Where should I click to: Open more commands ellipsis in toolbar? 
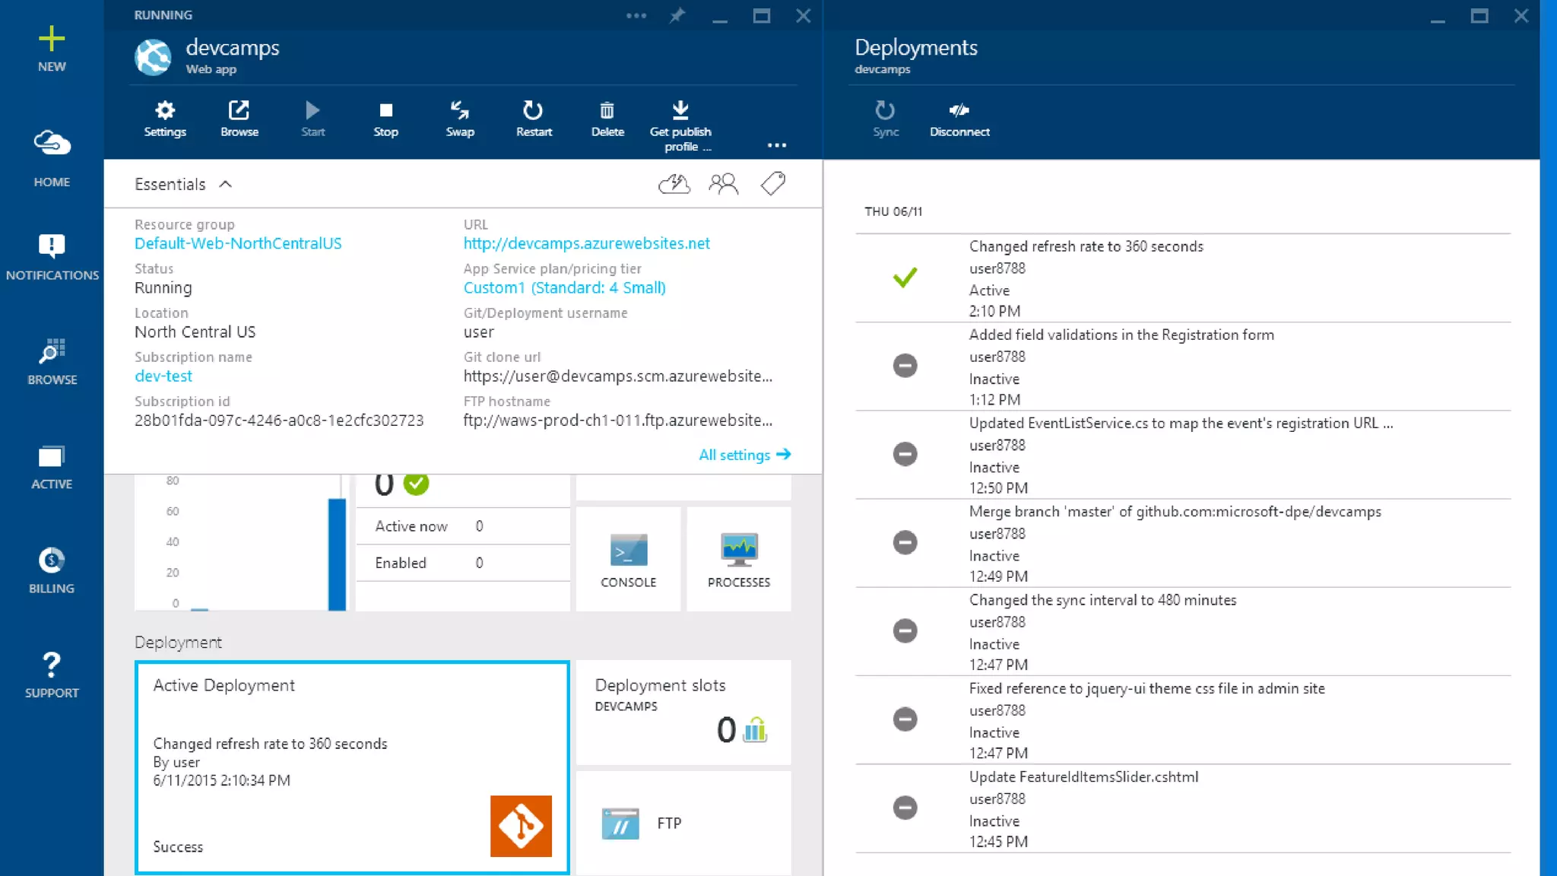coord(776,145)
